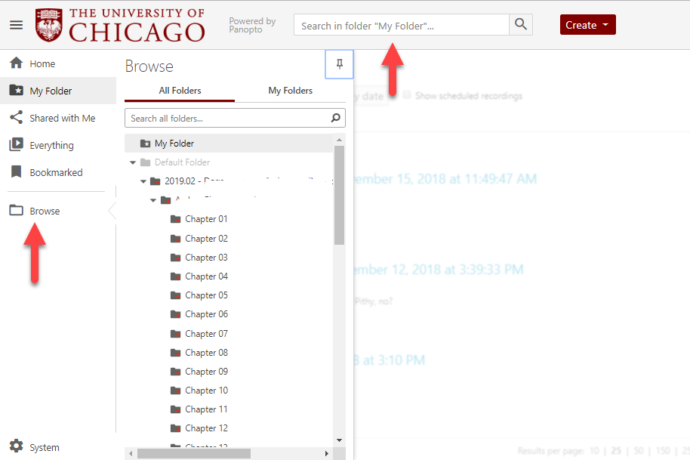Image resolution: width=690 pixels, height=460 pixels.
Task: Pin the Browse panel open
Action: 339,65
